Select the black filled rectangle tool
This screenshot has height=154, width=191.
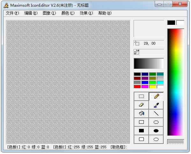pos(141,131)
